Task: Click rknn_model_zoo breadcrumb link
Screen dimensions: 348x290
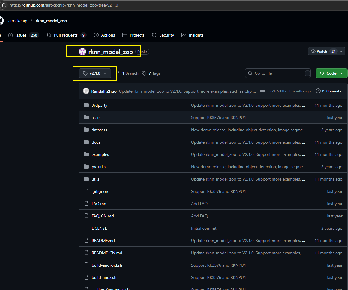Action: click(x=51, y=21)
